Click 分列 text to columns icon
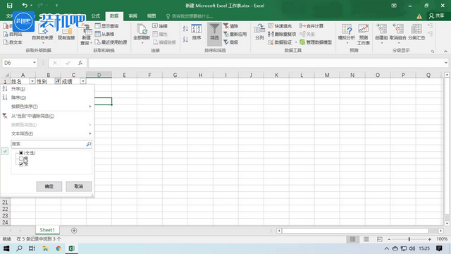Viewport: 451px width, 254px height. (259, 32)
